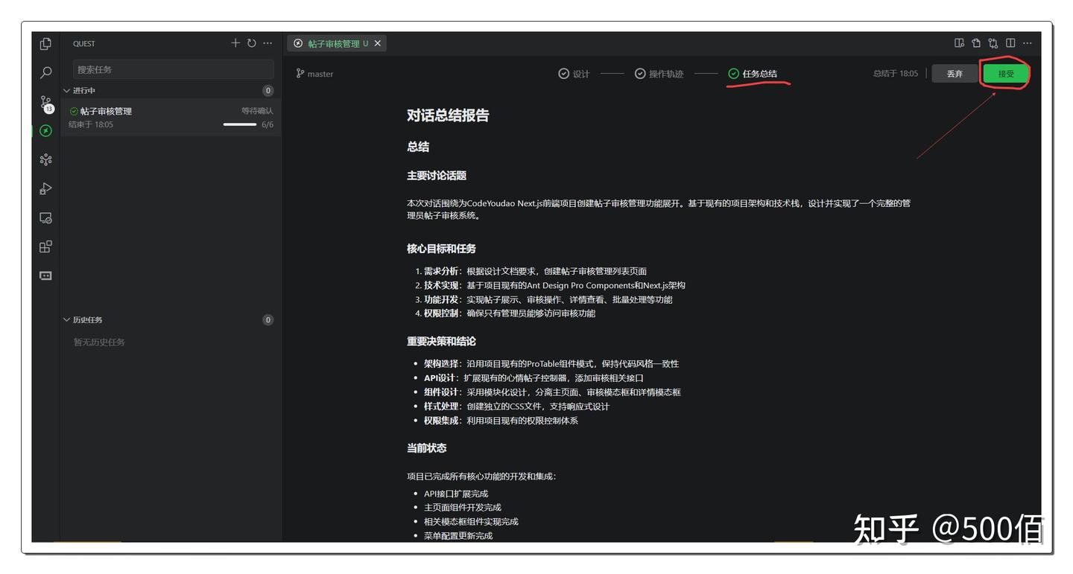Open the Explorer panel in activity bar
Screen dimensions: 1073x574
(x=45, y=43)
